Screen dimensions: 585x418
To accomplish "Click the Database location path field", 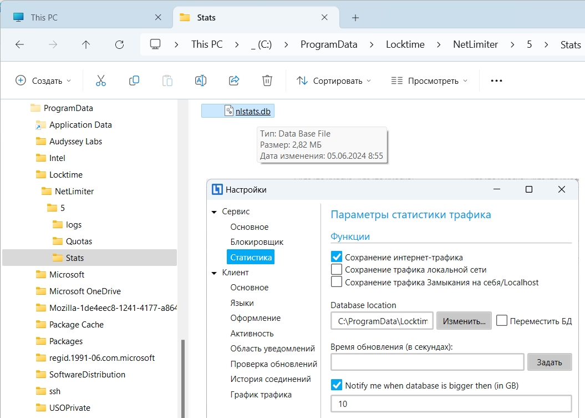I will point(382,321).
